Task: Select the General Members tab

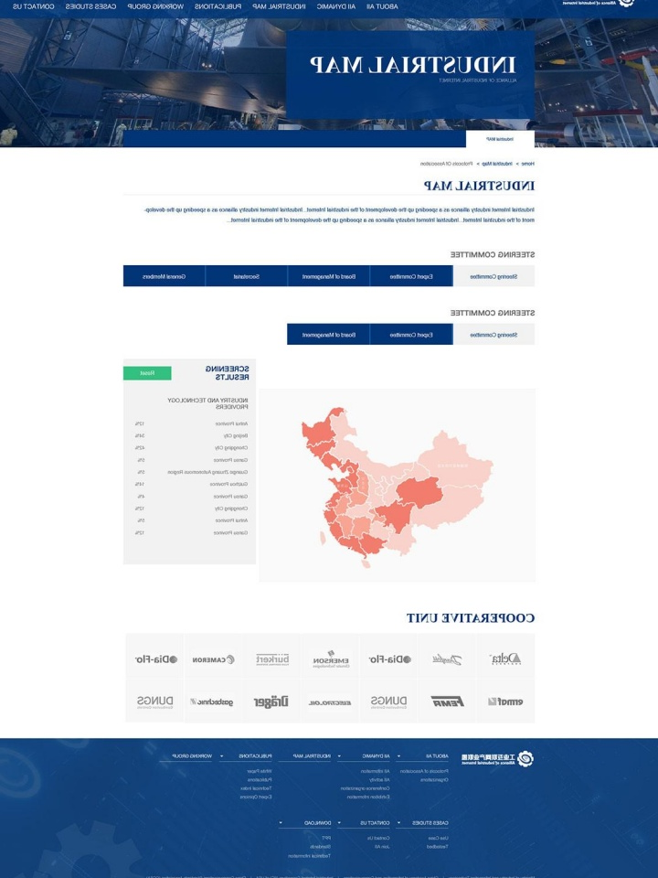Action: [164, 276]
